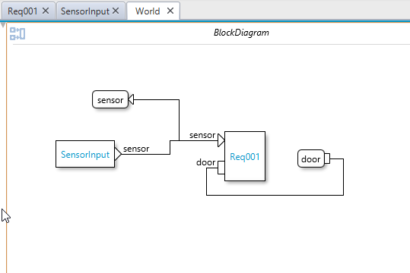The image size is (410, 273).
Task: Click the Req001 sensor input port triangle
Action: click(x=221, y=140)
